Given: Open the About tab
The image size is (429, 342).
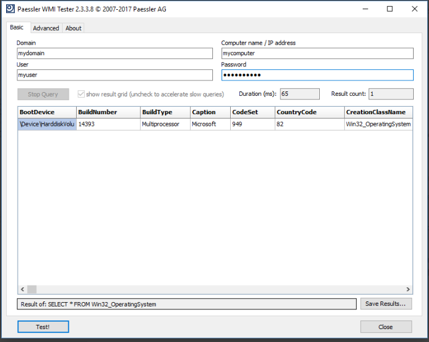Looking at the screenshot, I should [x=73, y=28].
